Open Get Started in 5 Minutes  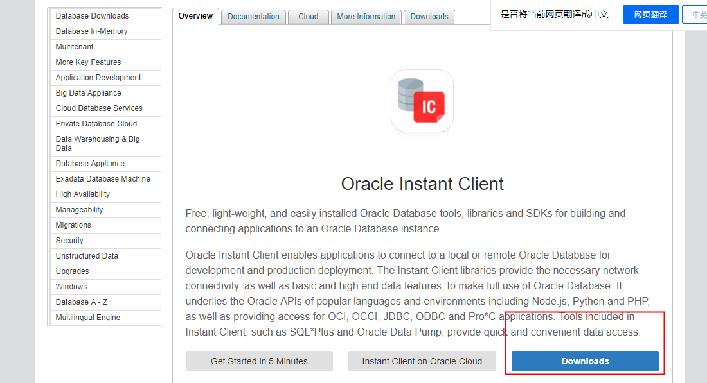[259, 361]
